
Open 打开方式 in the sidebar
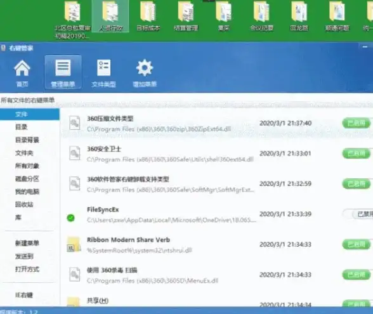coord(27,269)
